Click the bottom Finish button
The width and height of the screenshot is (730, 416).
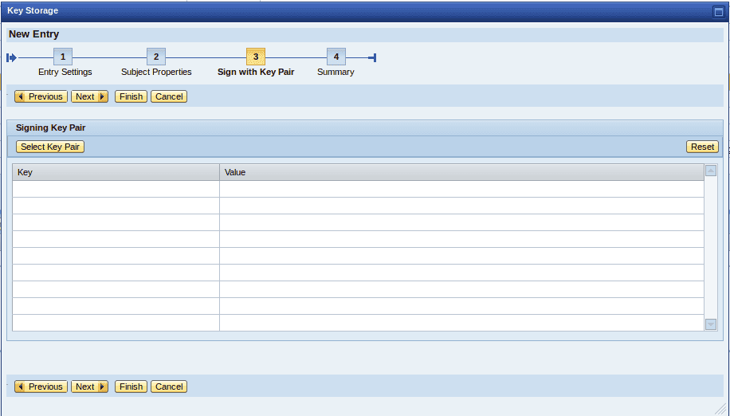[x=131, y=387]
